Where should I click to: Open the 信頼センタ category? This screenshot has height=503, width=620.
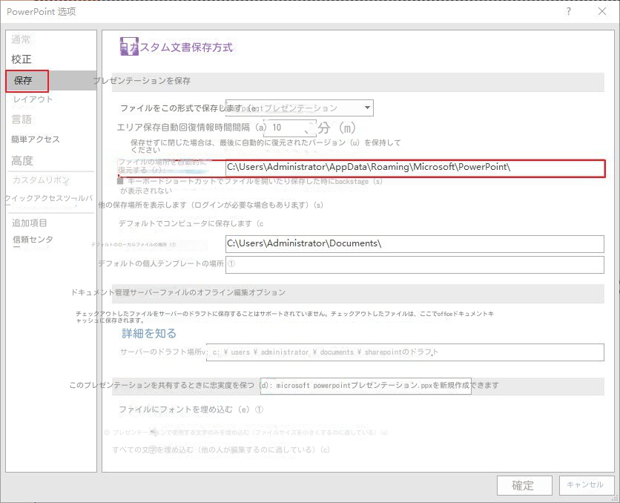point(33,239)
